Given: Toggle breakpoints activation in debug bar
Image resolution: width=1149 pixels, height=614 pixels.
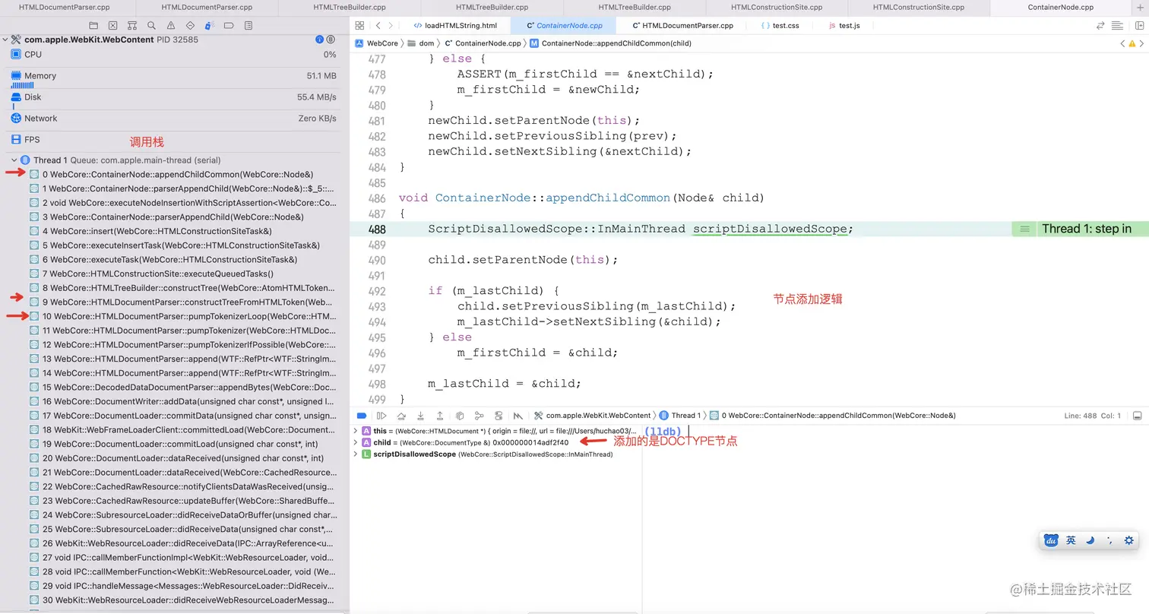Looking at the screenshot, I should click(362, 416).
